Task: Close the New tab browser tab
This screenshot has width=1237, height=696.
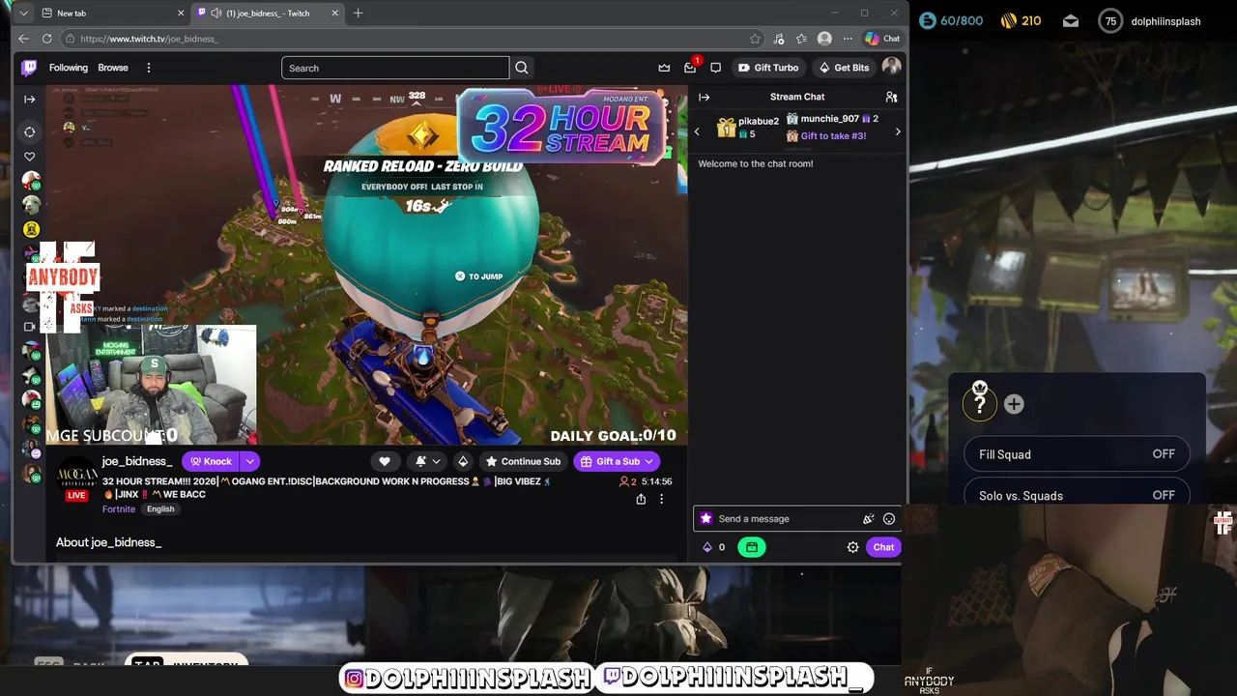Action: (181, 13)
